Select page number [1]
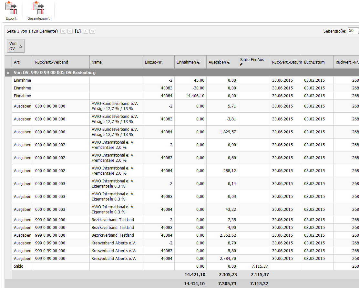 click(x=78, y=31)
